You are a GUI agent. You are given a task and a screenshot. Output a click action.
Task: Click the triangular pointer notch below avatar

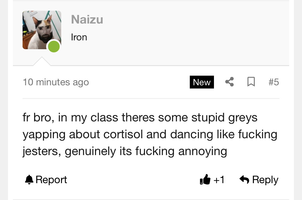pyautogui.click(x=42, y=61)
